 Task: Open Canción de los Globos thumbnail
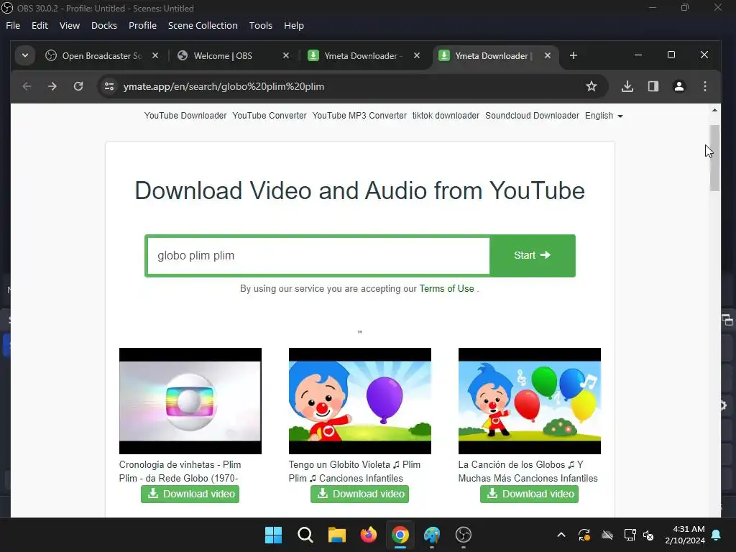[x=530, y=401]
